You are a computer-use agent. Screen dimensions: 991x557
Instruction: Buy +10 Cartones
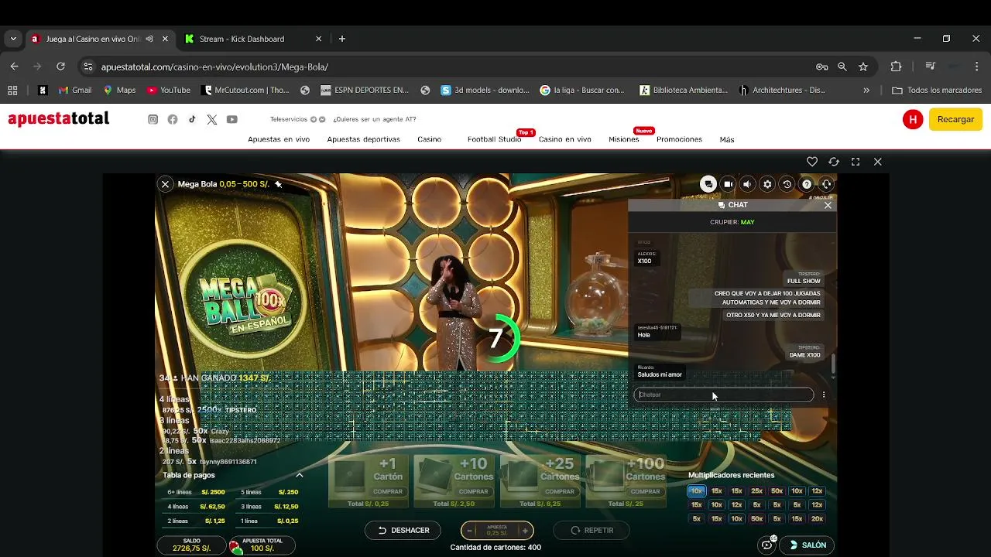point(454,480)
